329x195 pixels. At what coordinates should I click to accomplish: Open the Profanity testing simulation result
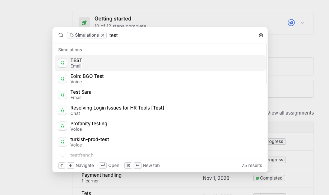160,126
